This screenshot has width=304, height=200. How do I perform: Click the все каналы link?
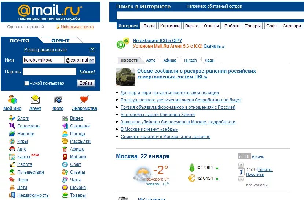pos(257,185)
